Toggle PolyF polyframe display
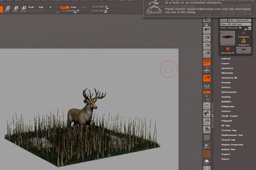 tap(207, 138)
